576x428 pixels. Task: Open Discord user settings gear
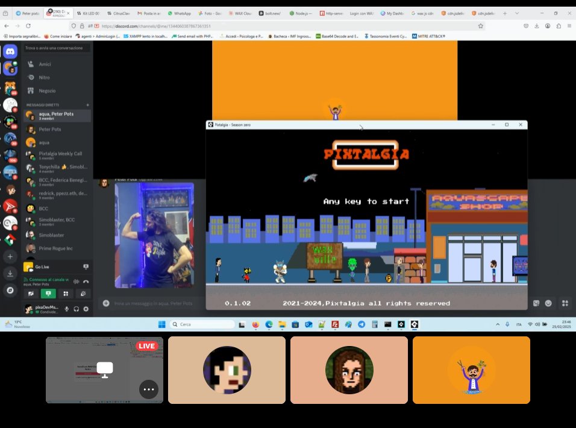point(86,309)
